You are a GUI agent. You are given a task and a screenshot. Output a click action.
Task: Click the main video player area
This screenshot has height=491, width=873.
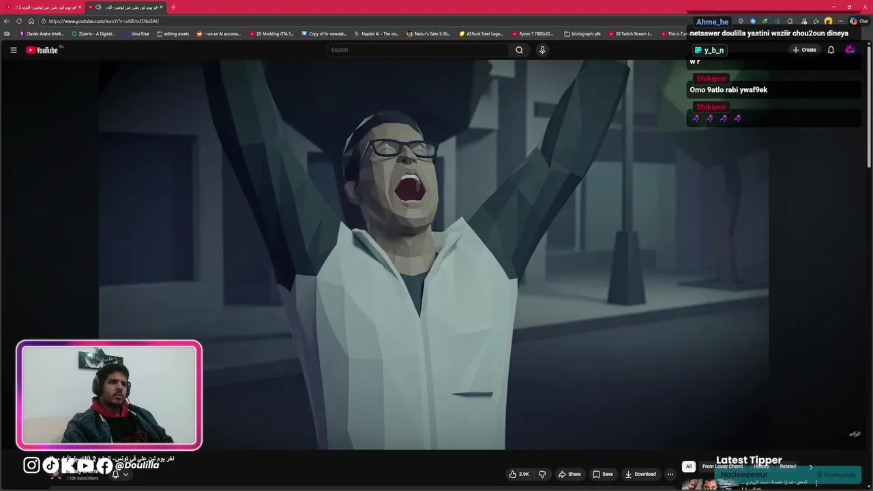(434, 255)
